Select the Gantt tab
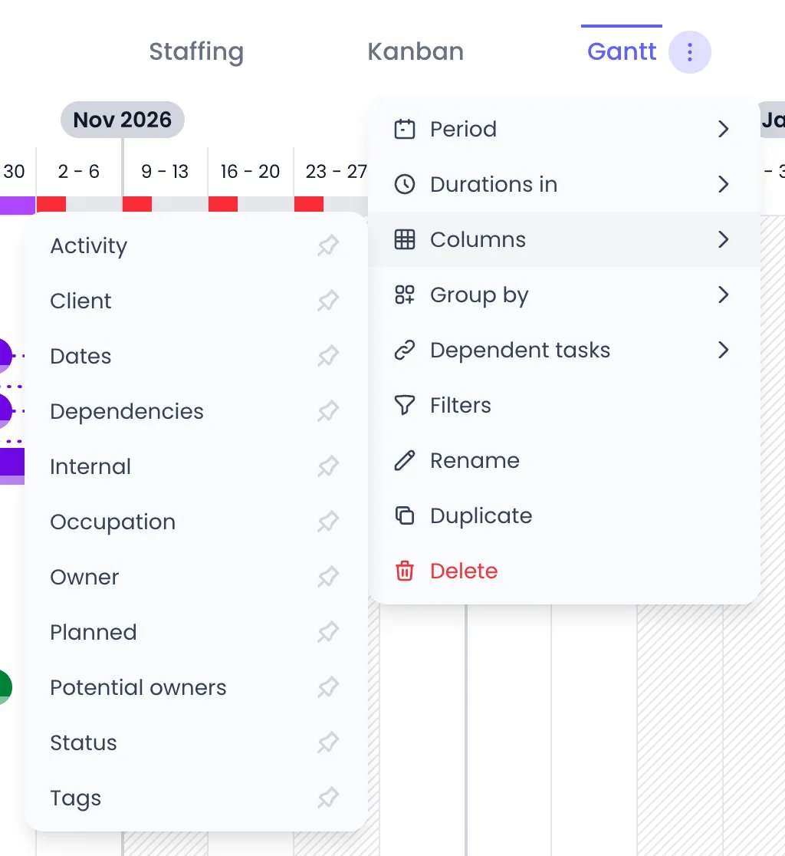 coord(622,52)
